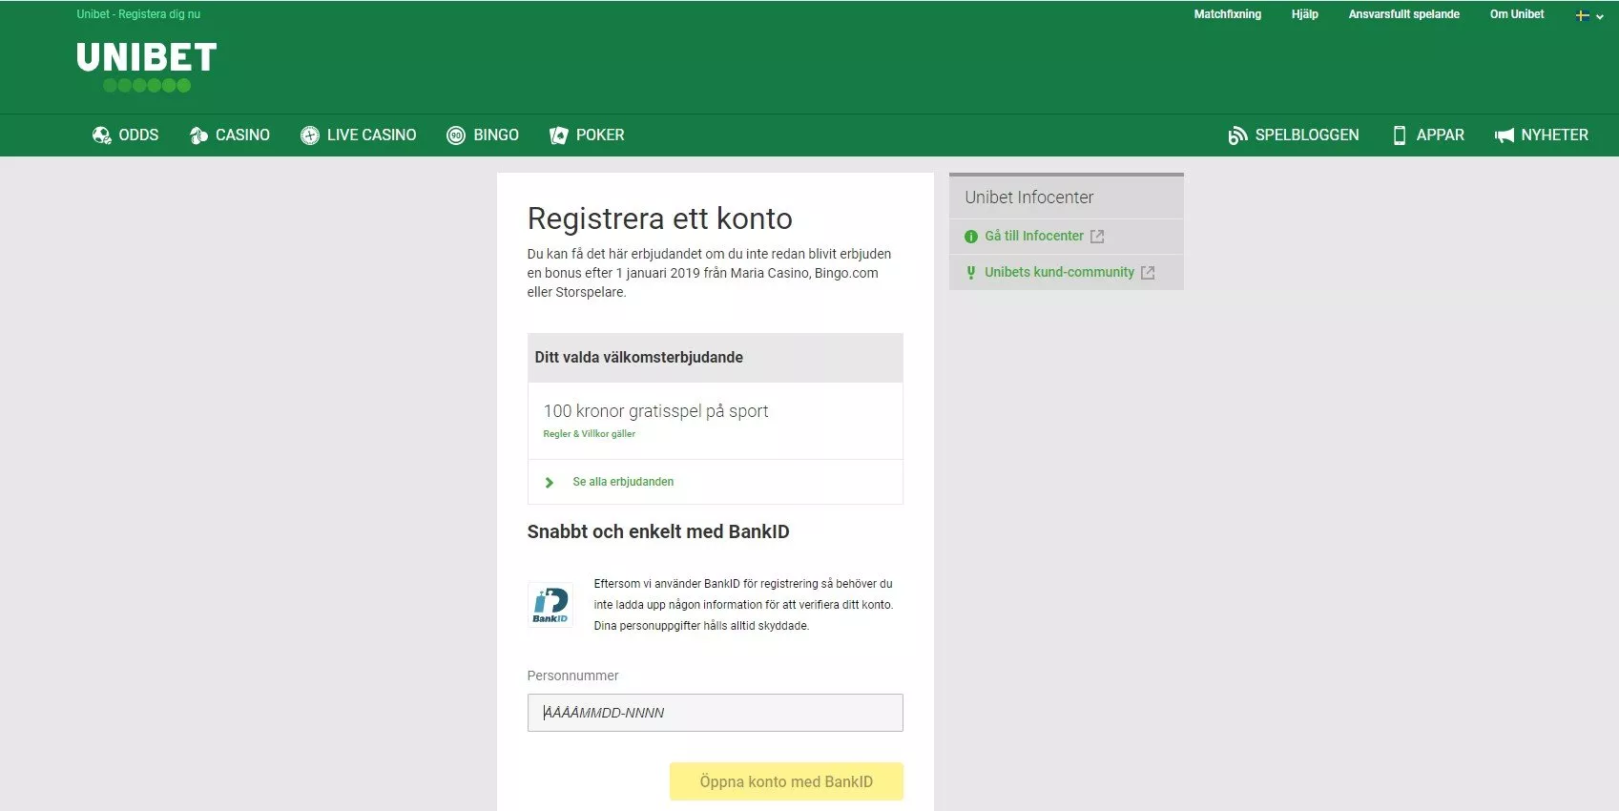
Task: Open the NYHETER menu item
Action: (x=1542, y=135)
